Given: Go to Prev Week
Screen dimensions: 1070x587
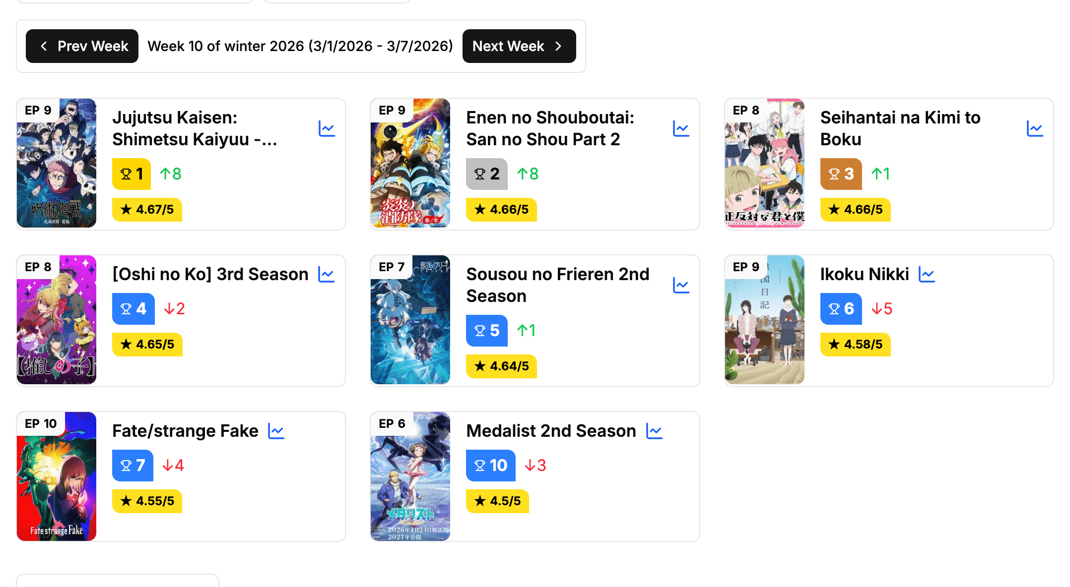Looking at the screenshot, I should [x=82, y=46].
